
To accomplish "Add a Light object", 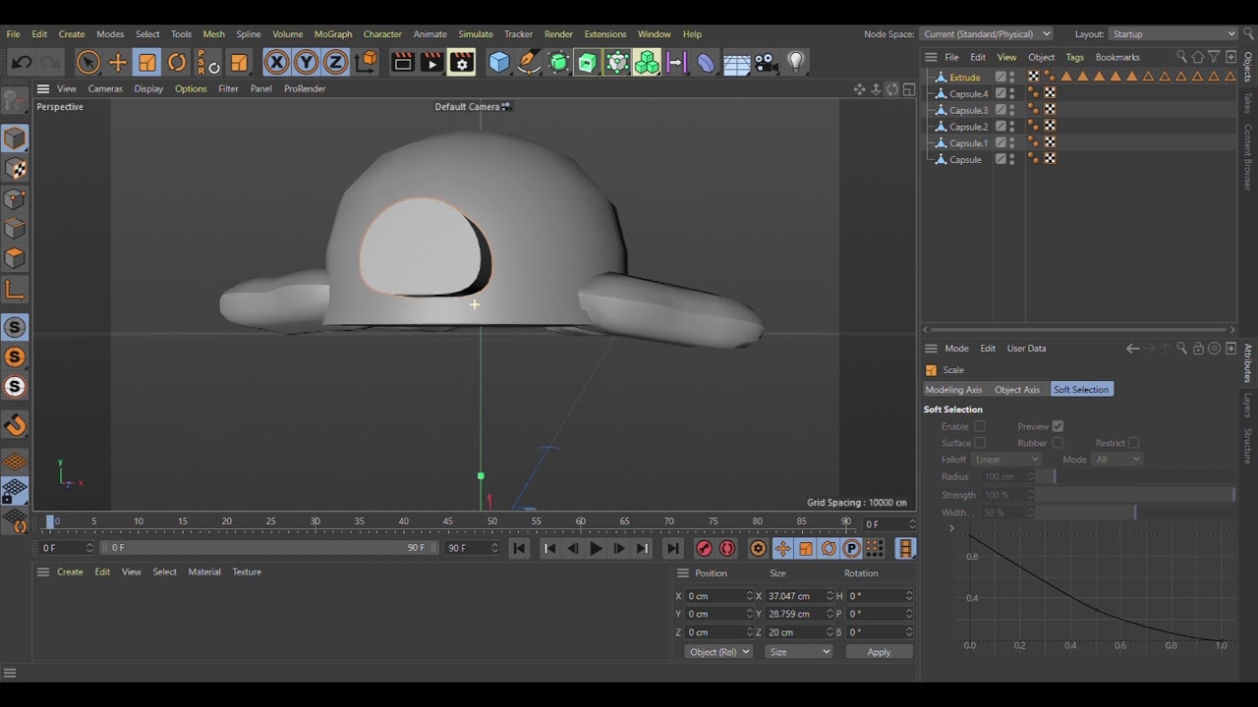I will (796, 63).
